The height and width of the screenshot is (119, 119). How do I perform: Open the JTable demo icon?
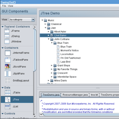(x=8, y=93)
